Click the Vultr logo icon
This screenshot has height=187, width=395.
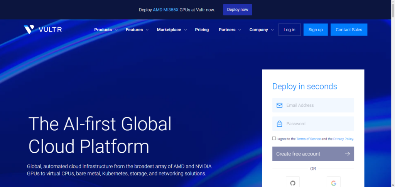[x=29, y=29]
